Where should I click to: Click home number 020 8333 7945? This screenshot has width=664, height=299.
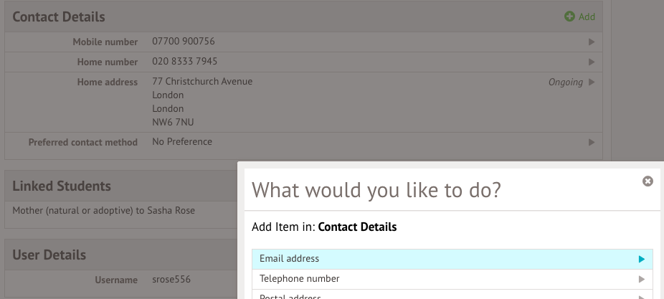(184, 62)
